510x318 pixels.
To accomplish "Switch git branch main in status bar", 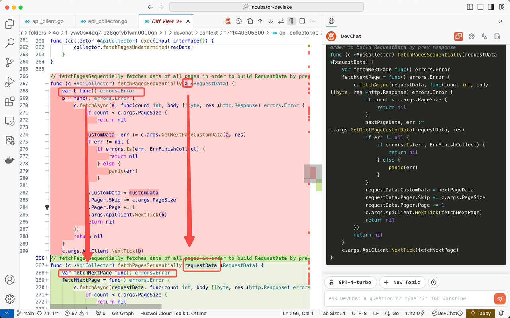I will 25,314.
